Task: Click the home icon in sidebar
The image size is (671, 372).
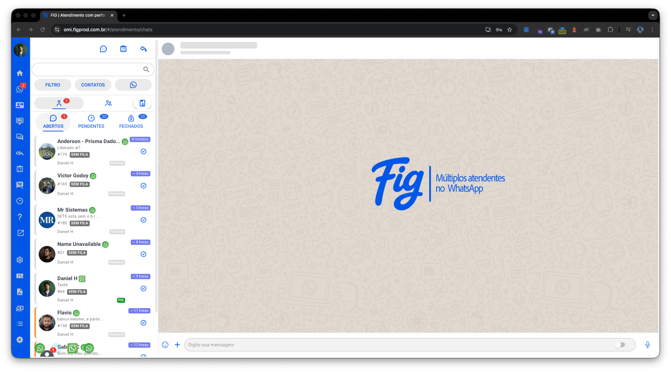Action: pos(20,73)
